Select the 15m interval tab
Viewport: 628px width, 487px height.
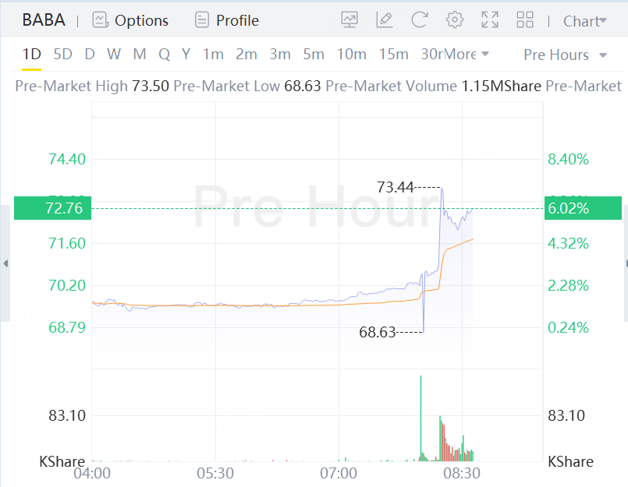[x=393, y=54]
